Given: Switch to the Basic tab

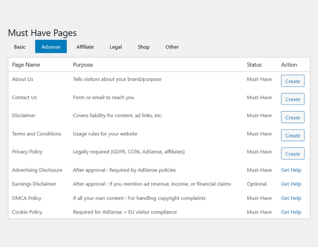Looking at the screenshot, I should 20,47.
